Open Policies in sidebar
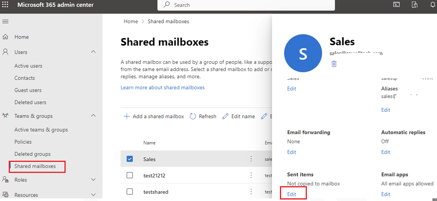Screen dimensions: 437x201 click(23, 142)
